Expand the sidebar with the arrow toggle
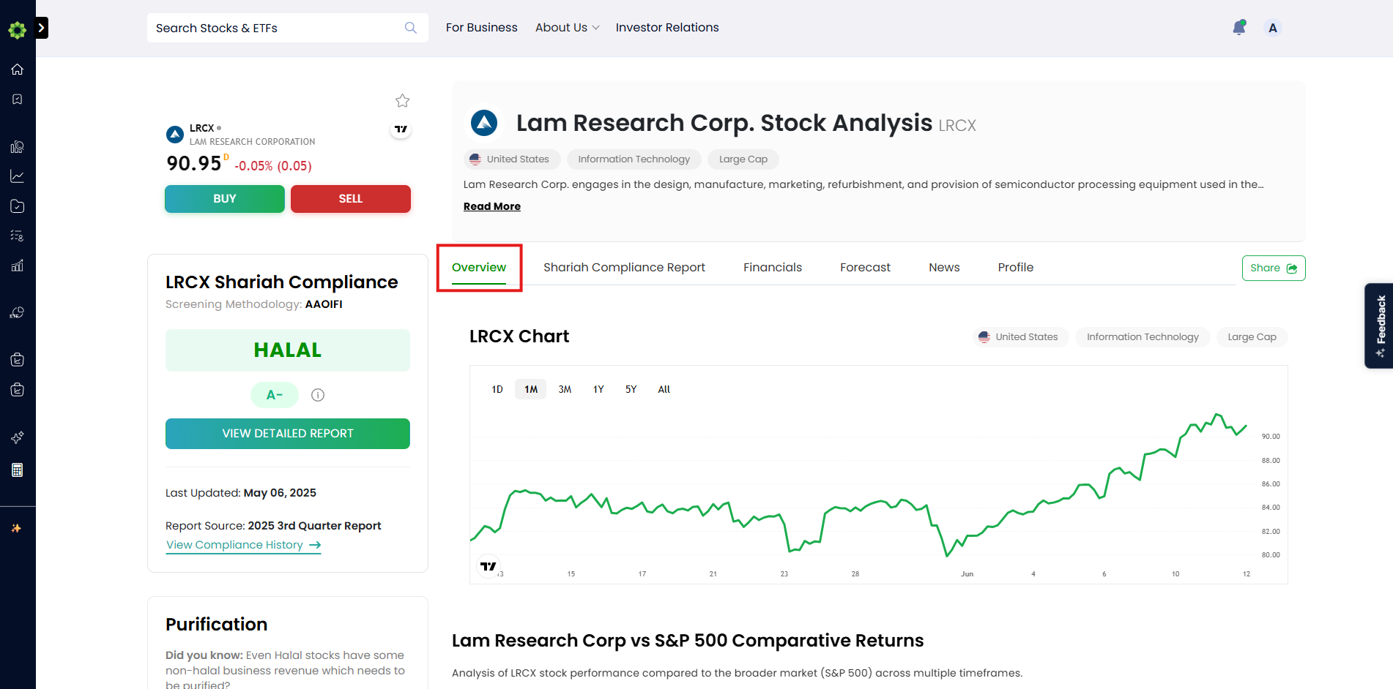The height and width of the screenshot is (689, 1393). (42, 28)
